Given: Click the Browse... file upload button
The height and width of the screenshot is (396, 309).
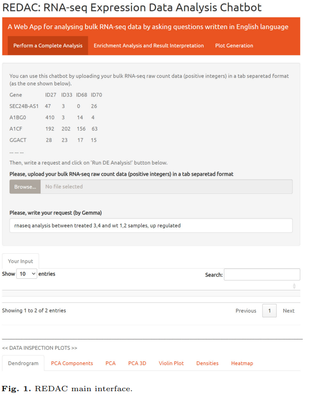Looking at the screenshot, I should tap(25, 187).
